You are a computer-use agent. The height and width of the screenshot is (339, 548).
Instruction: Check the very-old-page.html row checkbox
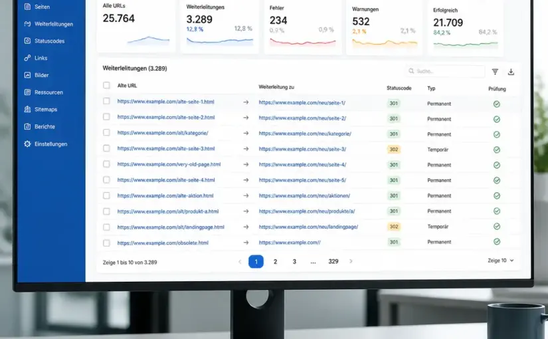(x=106, y=164)
